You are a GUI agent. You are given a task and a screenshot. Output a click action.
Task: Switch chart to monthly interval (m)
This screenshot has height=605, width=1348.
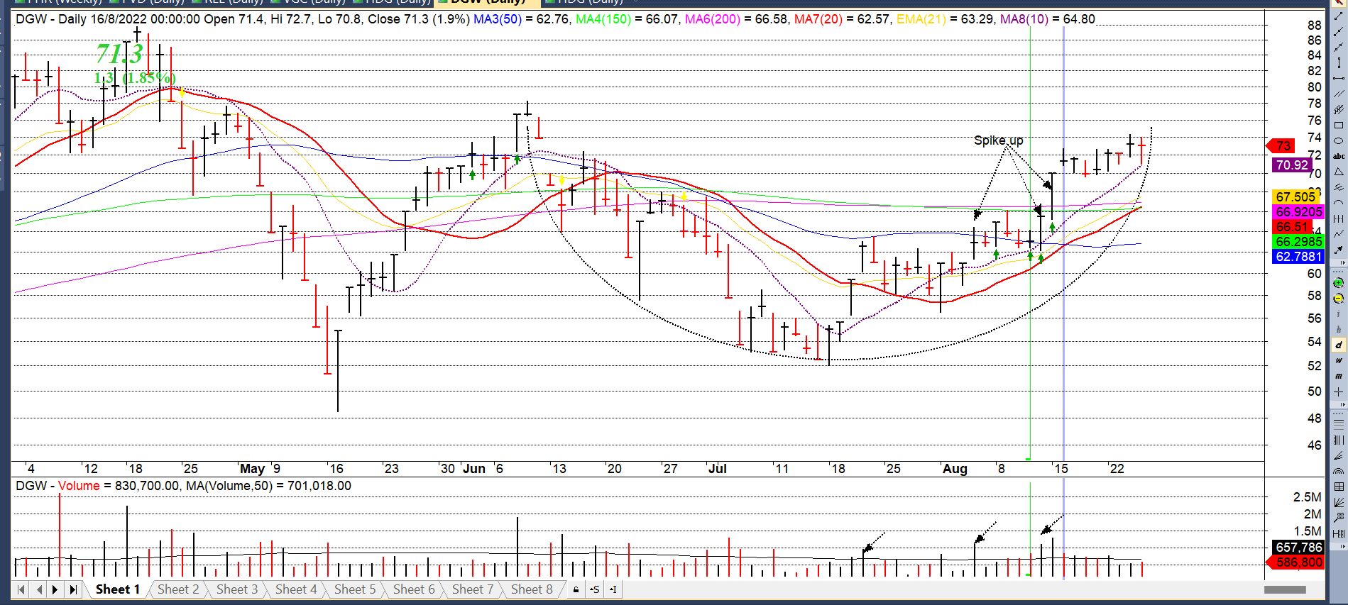1339,377
